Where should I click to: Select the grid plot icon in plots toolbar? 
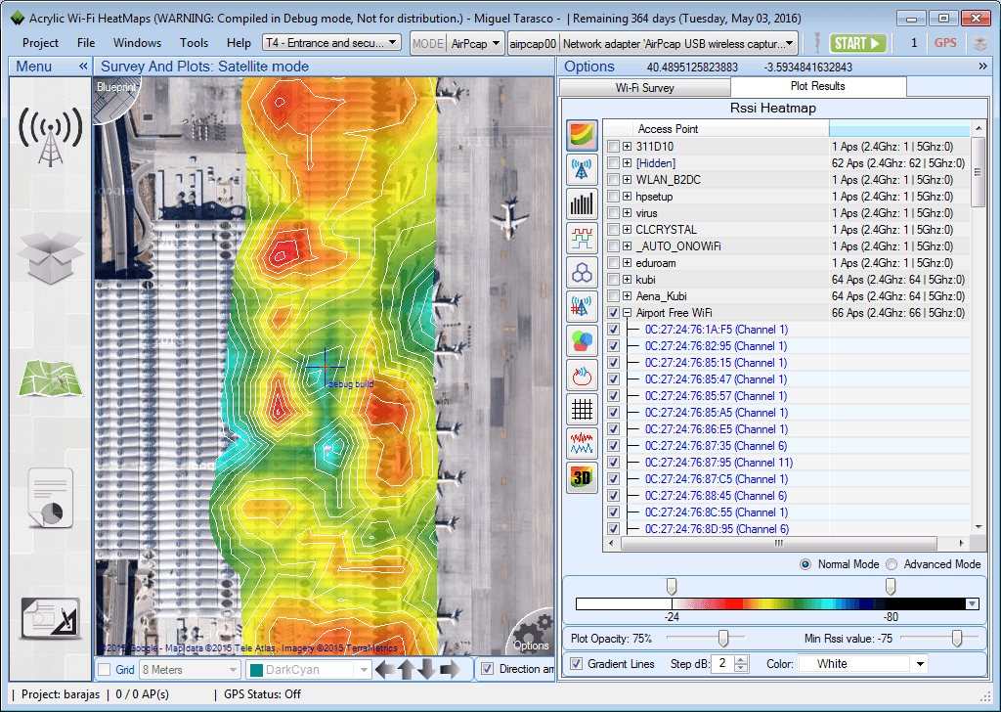click(582, 409)
